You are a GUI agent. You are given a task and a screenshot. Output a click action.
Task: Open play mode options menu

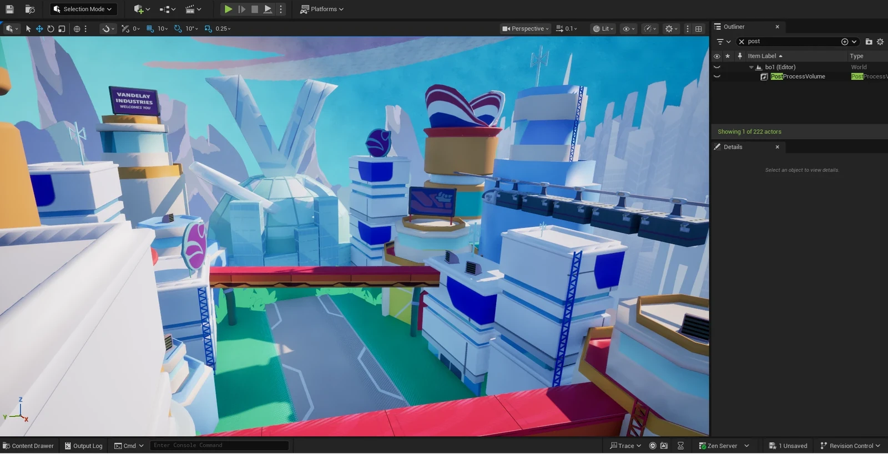(281, 9)
